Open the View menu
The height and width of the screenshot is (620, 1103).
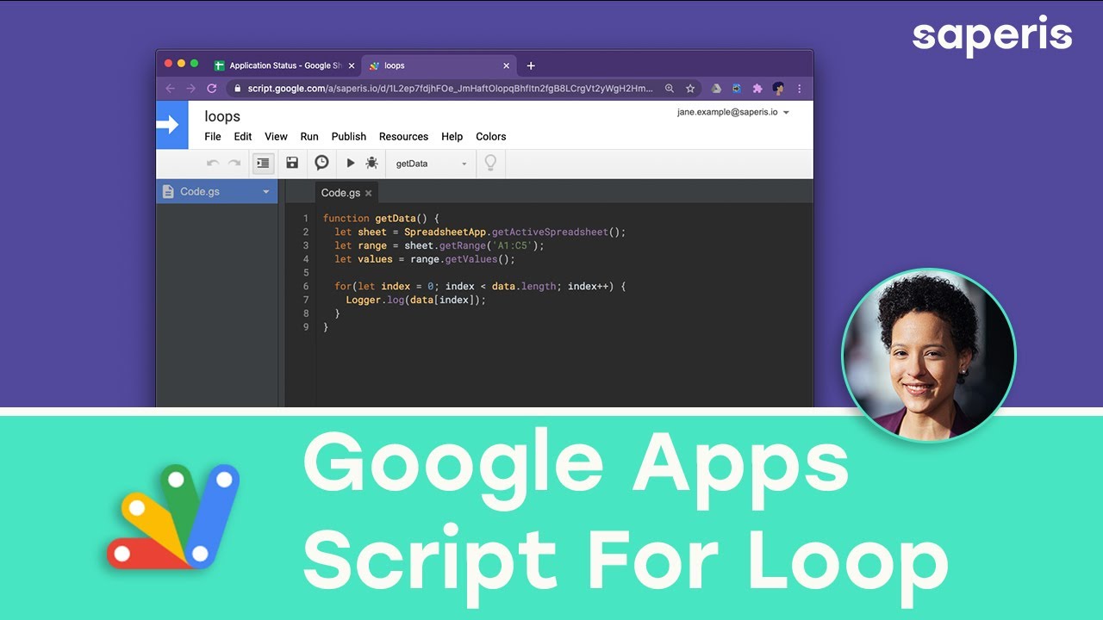pos(276,136)
